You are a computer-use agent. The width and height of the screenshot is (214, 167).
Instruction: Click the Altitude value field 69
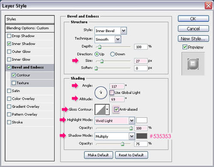pos(117,99)
